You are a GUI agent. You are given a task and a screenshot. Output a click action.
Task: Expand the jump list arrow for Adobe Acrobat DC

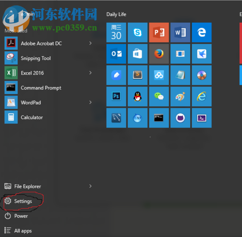pyautogui.click(x=91, y=43)
